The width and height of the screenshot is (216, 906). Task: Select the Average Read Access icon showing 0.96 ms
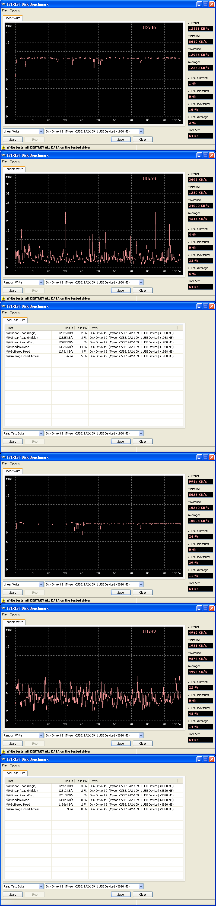point(8,356)
